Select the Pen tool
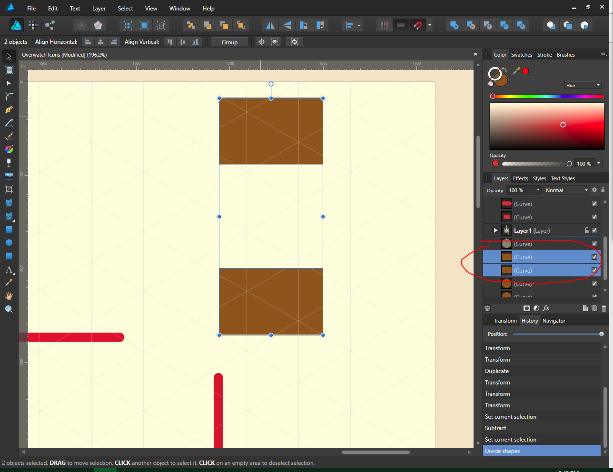 click(x=9, y=109)
